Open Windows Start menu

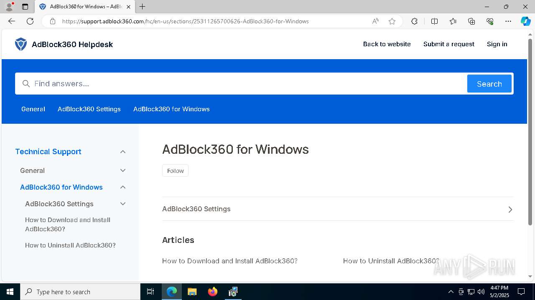10,292
